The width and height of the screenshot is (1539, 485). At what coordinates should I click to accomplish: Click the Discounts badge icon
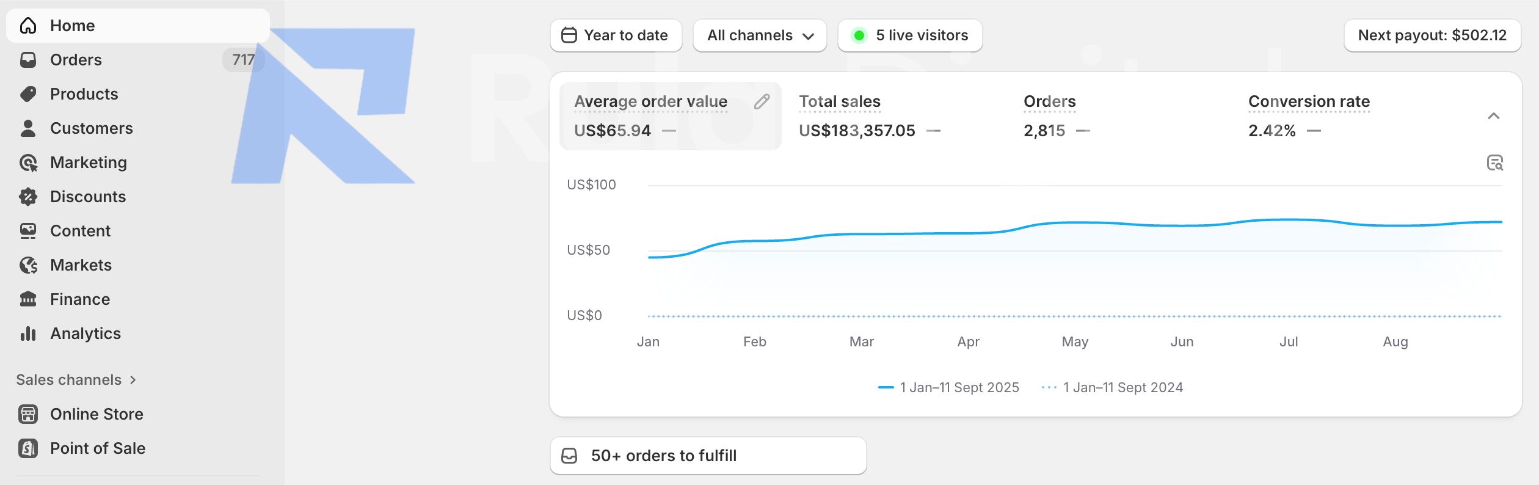[28, 197]
